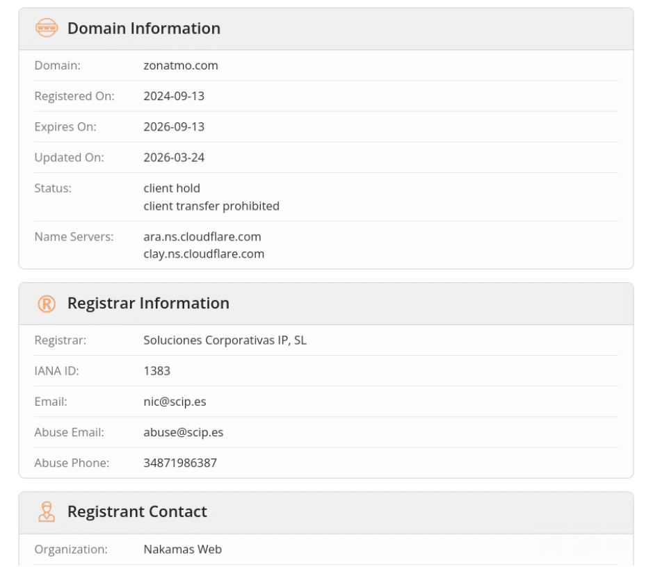Click the contact avatar icon above Organization row

(x=46, y=511)
